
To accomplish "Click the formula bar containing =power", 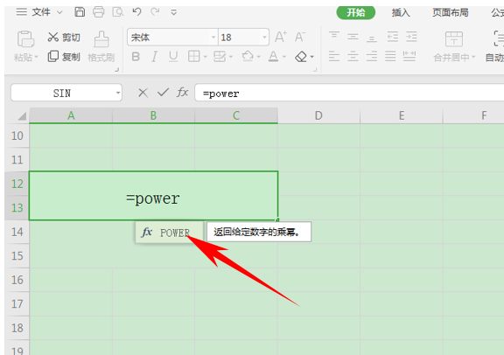I will 349,94.
